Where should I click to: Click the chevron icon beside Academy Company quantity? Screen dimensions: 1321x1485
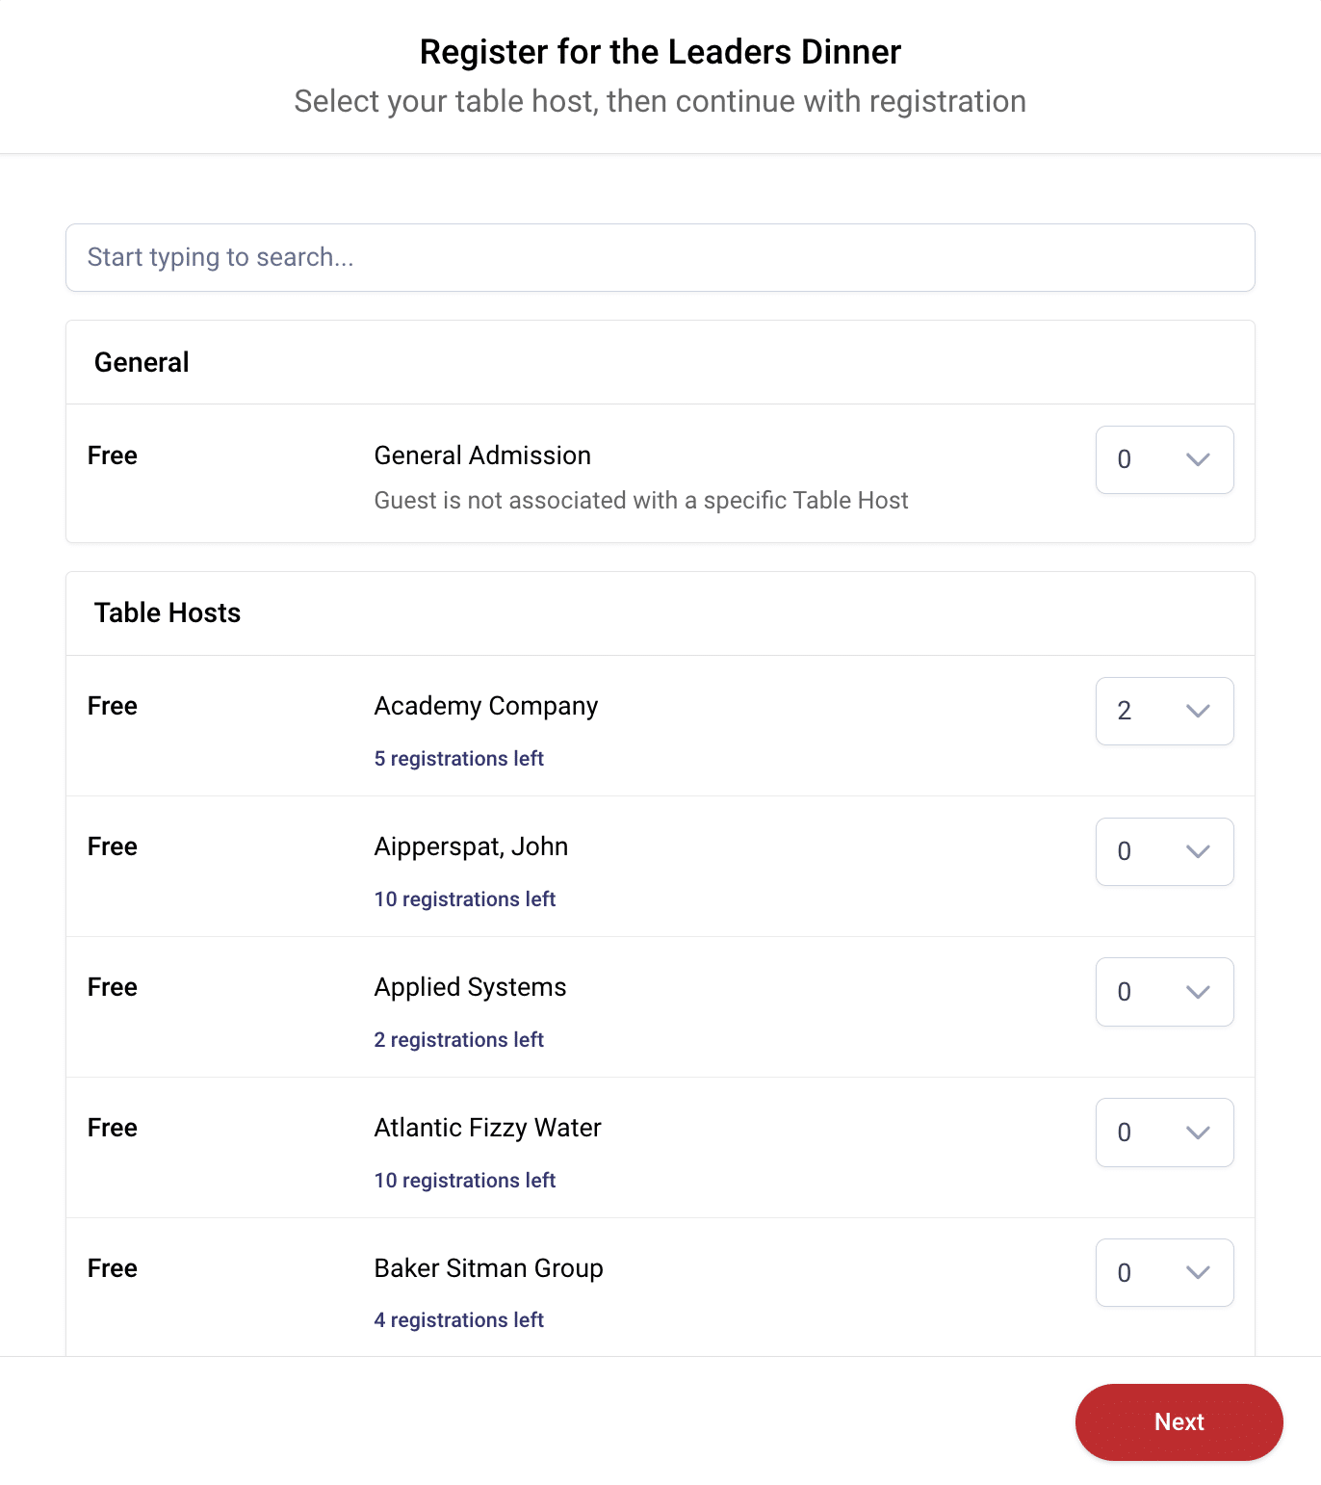[x=1198, y=711]
